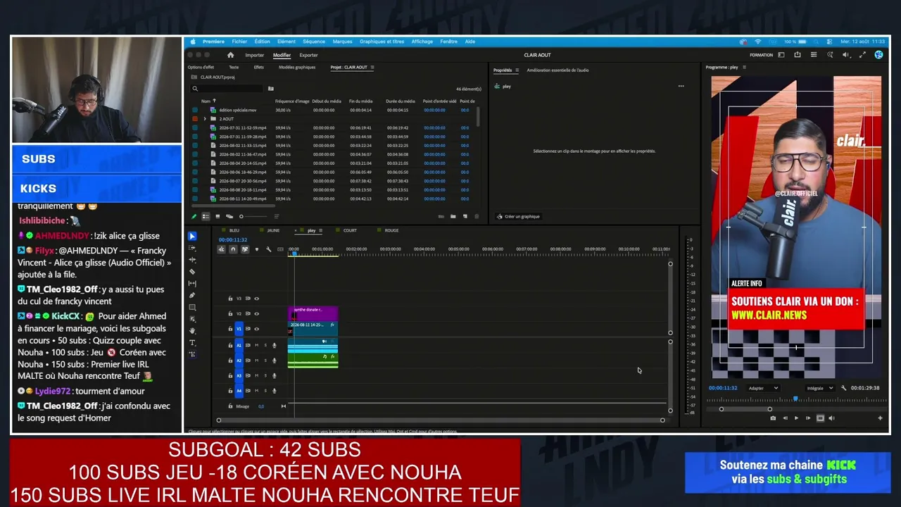901x507 pixels.
Task: Select the Rectangle tool
Action: (193, 308)
